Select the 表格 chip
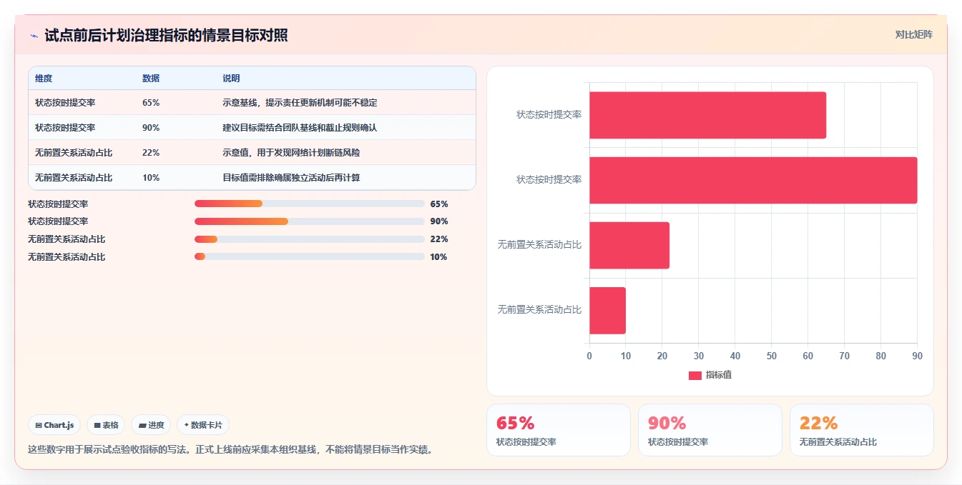Screen dimensions: 962x485 [x=106, y=425]
